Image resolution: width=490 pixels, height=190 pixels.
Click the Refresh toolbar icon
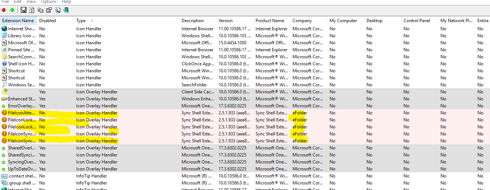click(32, 10)
